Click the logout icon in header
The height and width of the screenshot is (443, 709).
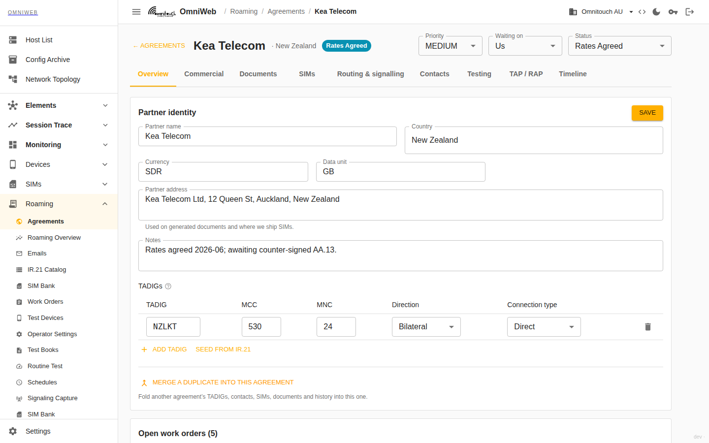[690, 12]
